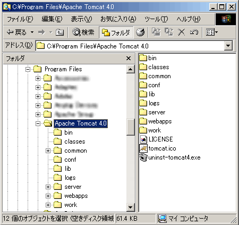The image size is (239, 225).
Task: Click the Back (戻る) toolbar button
Action: pos(16,32)
